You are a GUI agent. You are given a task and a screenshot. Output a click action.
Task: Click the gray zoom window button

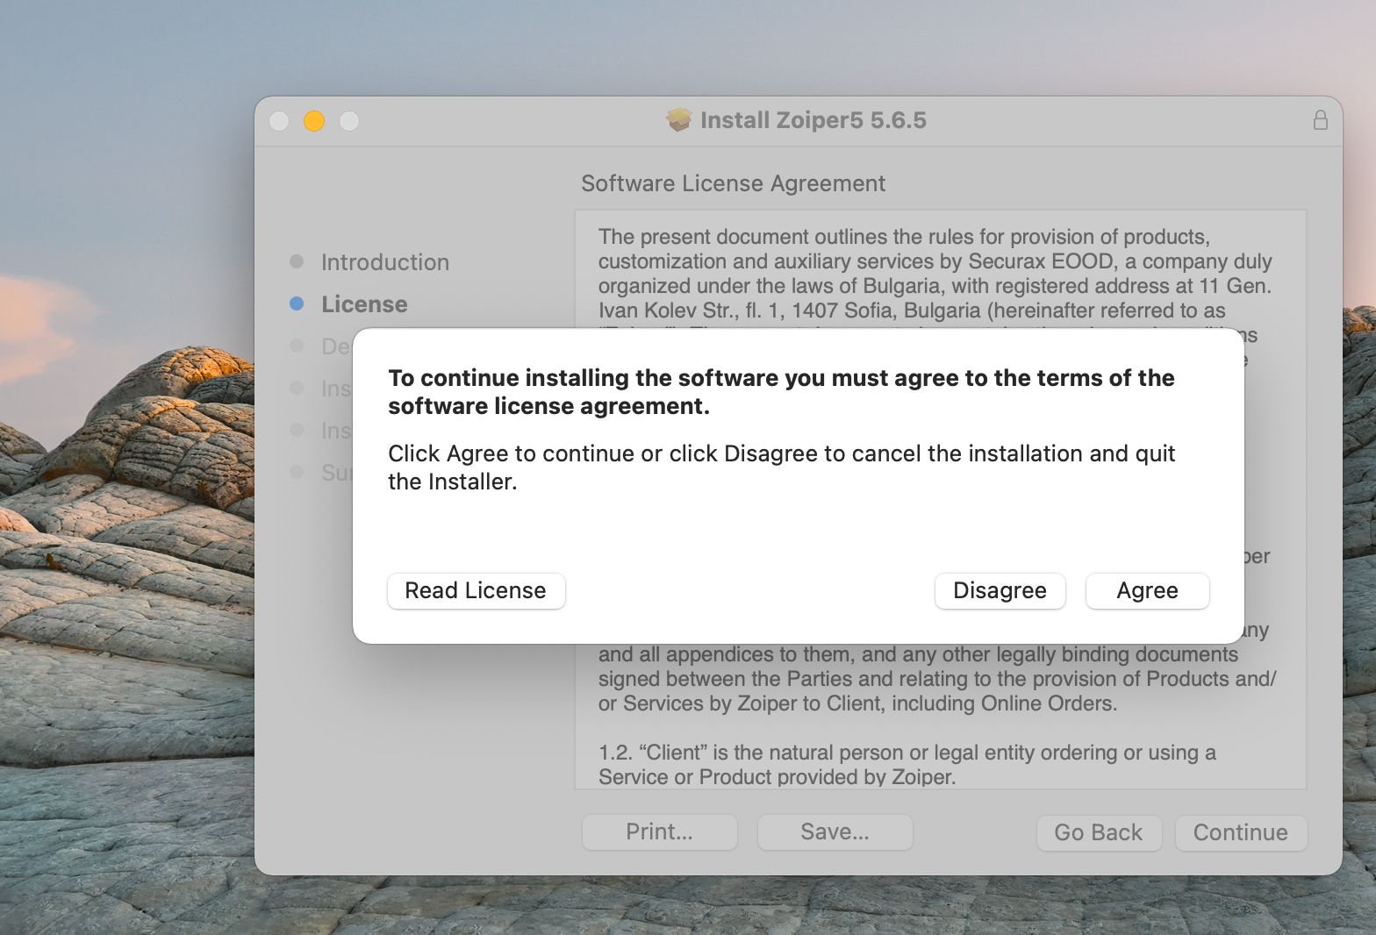click(349, 121)
